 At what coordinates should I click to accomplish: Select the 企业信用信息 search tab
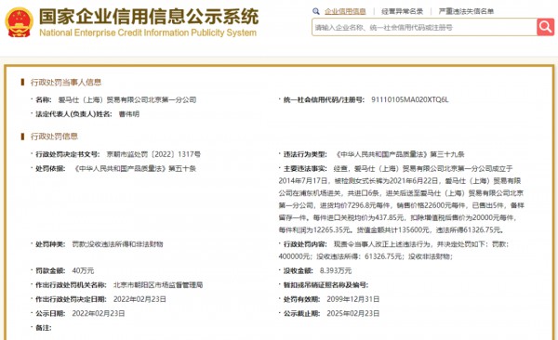(345, 11)
